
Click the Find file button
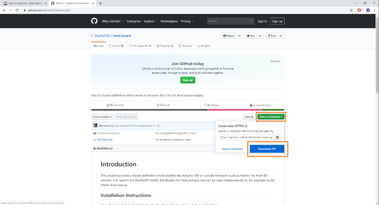coord(249,117)
